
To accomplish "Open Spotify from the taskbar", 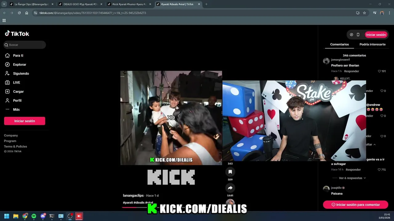I will click(34, 216).
